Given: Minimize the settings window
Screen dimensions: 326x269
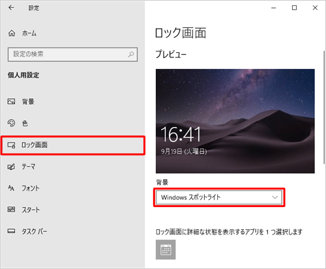Looking at the screenshot, I should point(274,8).
